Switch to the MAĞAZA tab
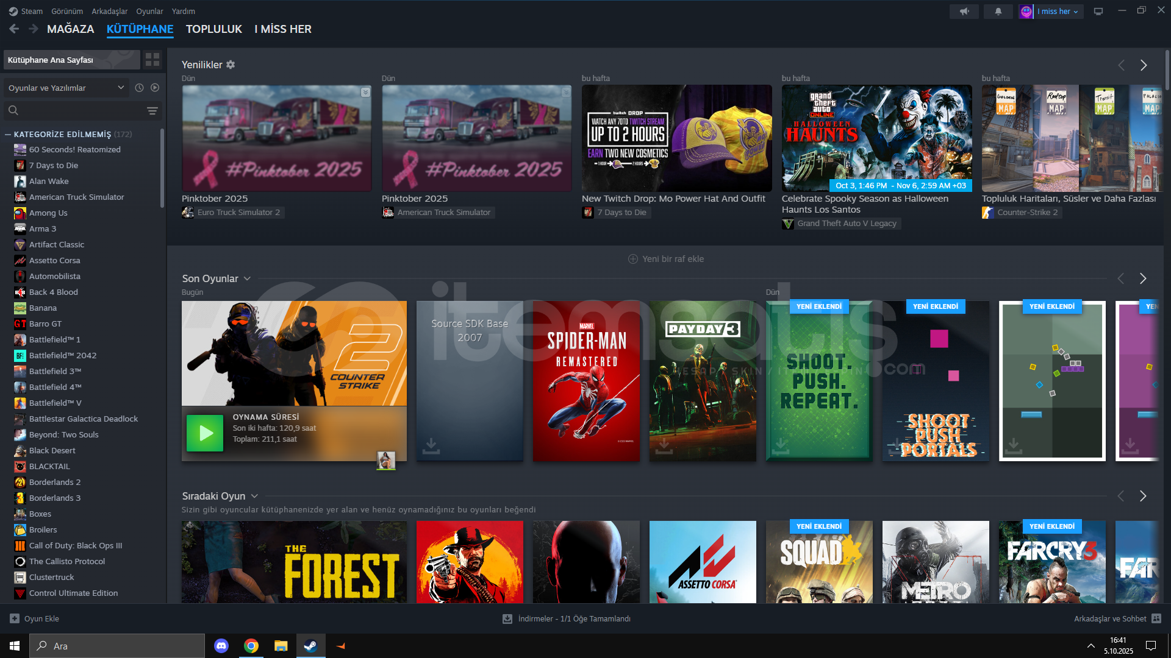The image size is (1171, 658). (x=70, y=29)
